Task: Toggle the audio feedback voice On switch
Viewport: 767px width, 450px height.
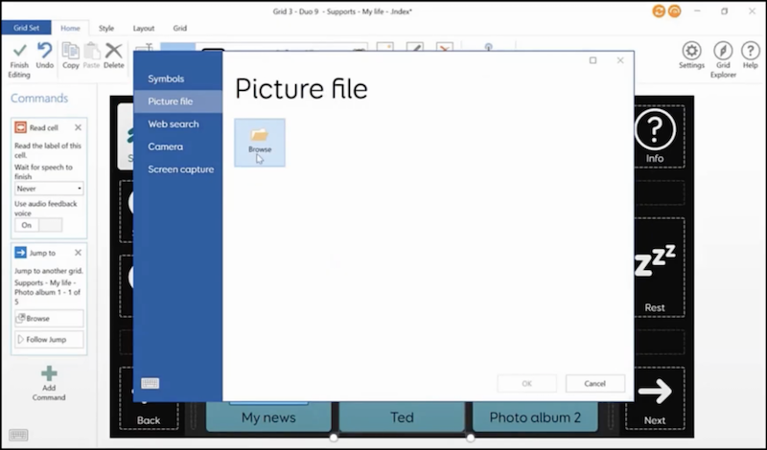Action: click(x=38, y=225)
